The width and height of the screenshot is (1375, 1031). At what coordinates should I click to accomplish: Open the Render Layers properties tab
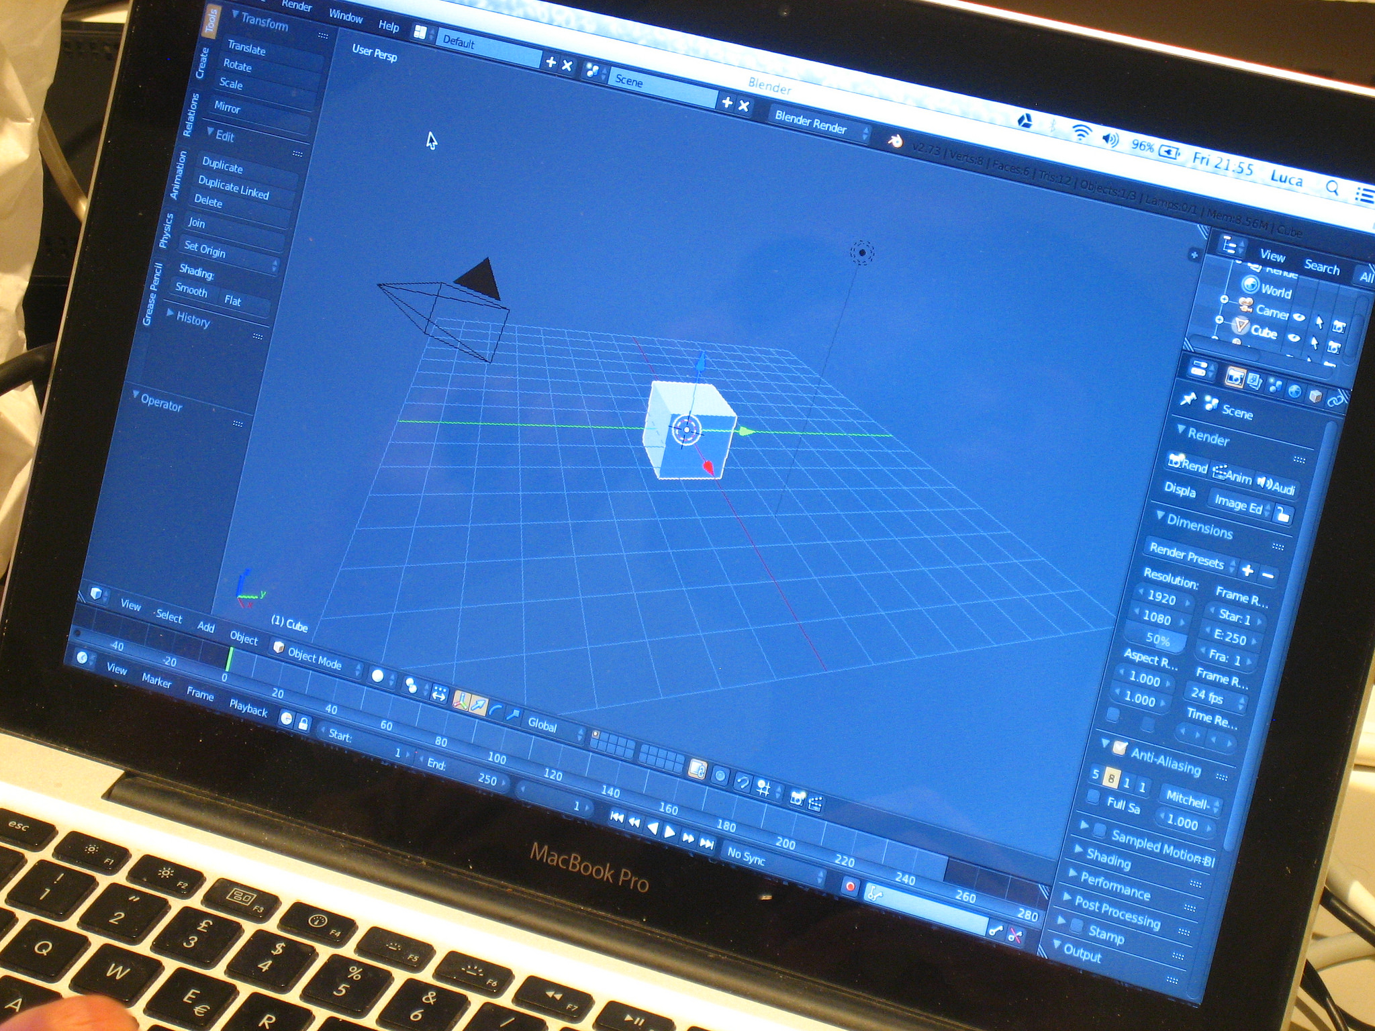click(1254, 381)
